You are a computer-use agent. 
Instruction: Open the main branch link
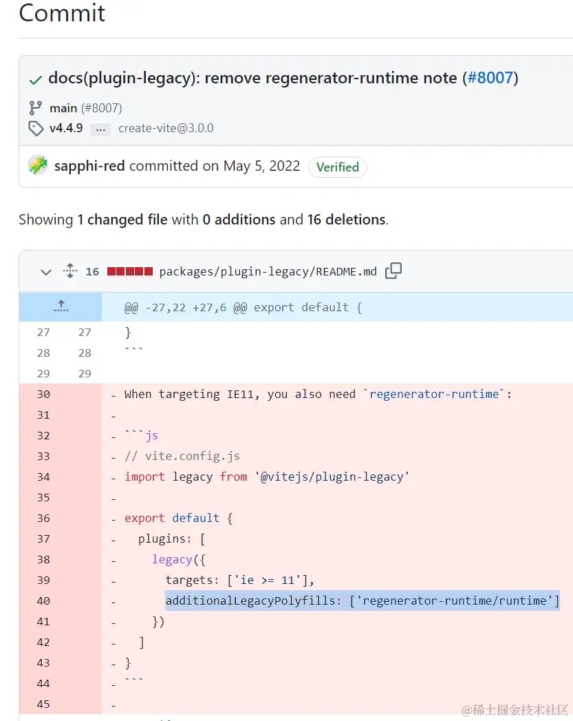(x=63, y=108)
